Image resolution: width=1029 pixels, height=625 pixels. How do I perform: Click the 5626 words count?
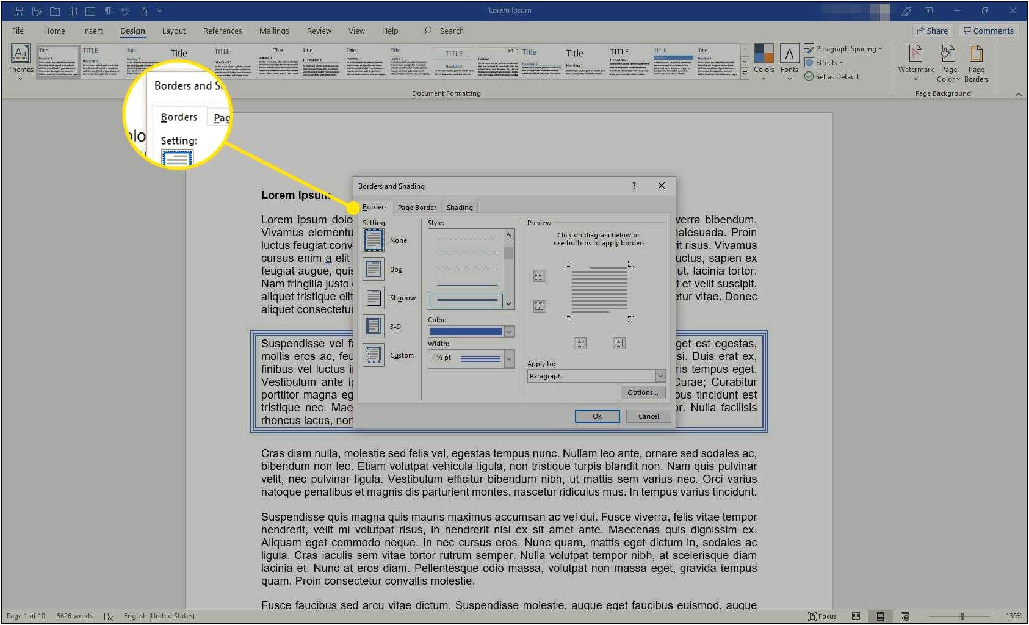pyautogui.click(x=74, y=616)
